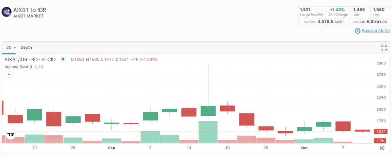Click the 1.7K volume axis label
The height and width of the screenshot is (158, 392).
pyautogui.click(x=381, y=141)
